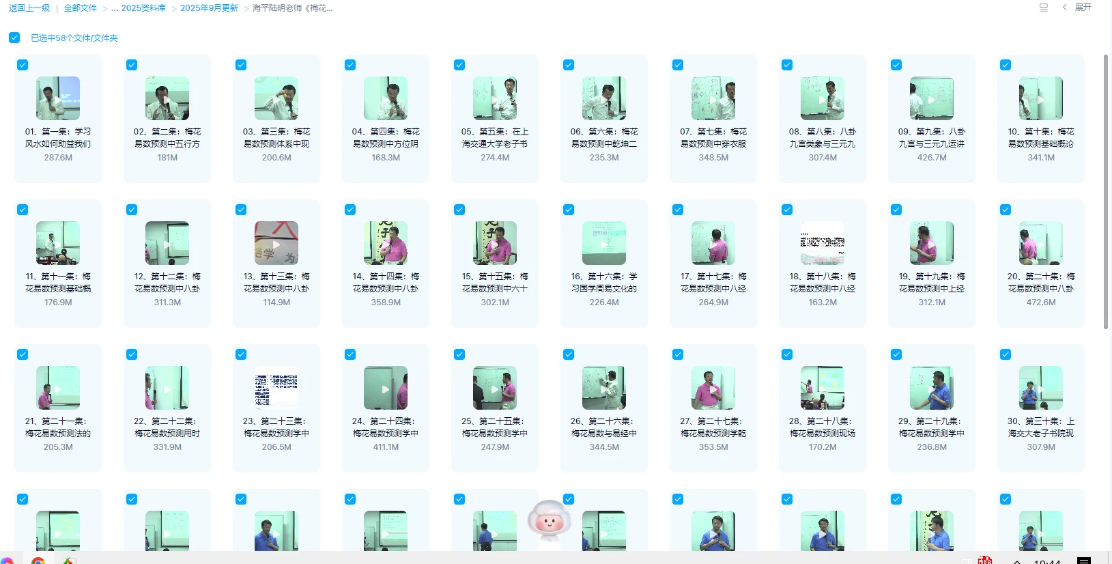Deselect the checkbox for file 10 第十集
Screen dimensions: 1112x564
pyautogui.click(x=1006, y=65)
